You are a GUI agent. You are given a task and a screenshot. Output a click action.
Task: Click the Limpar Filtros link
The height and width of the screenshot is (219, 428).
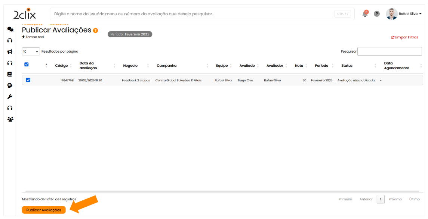(404, 37)
